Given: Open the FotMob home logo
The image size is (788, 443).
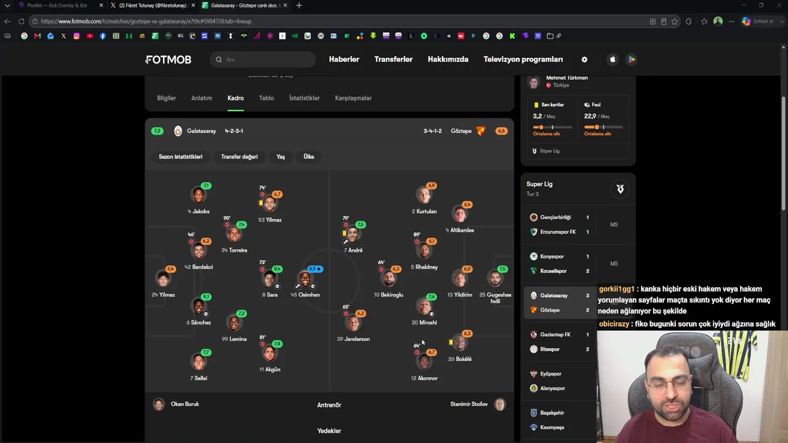Looking at the screenshot, I should 168,60.
